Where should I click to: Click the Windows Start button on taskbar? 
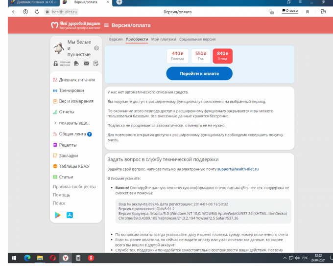pos(13,258)
